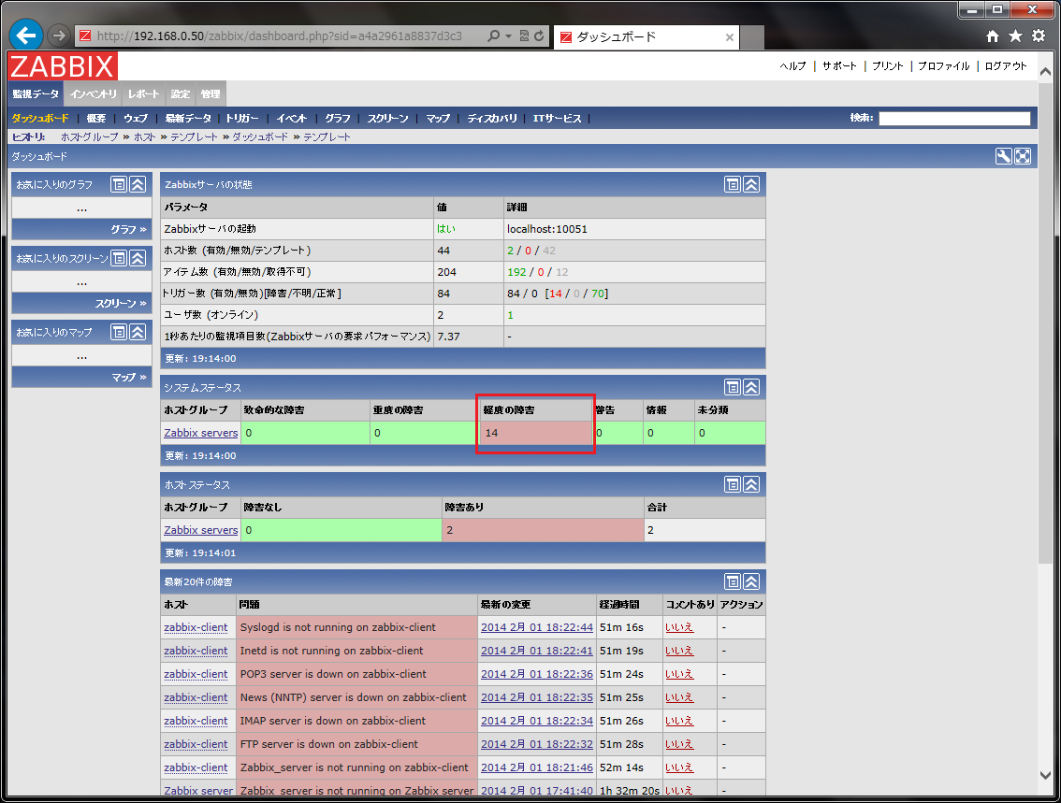Image resolution: width=1061 pixels, height=803 pixels.
Task: Select the 設定 main tab
Action: coord(180,94)
